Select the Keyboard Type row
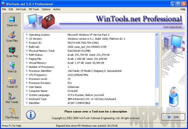This screenshot has width=188, height=129. tap(89, 99)
